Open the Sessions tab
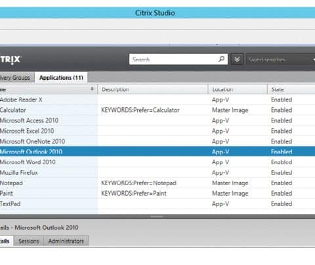This screenshot has height=265, width=315. click(x=29, y=241)
